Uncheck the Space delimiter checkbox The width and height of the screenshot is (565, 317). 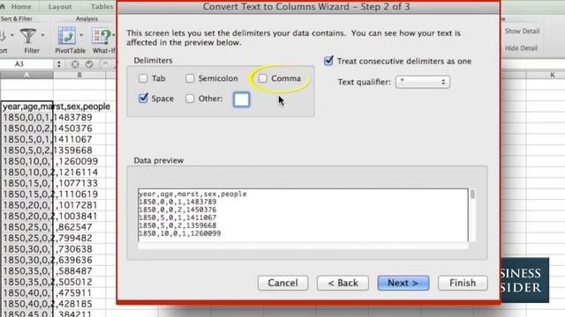tap(143, 98)
